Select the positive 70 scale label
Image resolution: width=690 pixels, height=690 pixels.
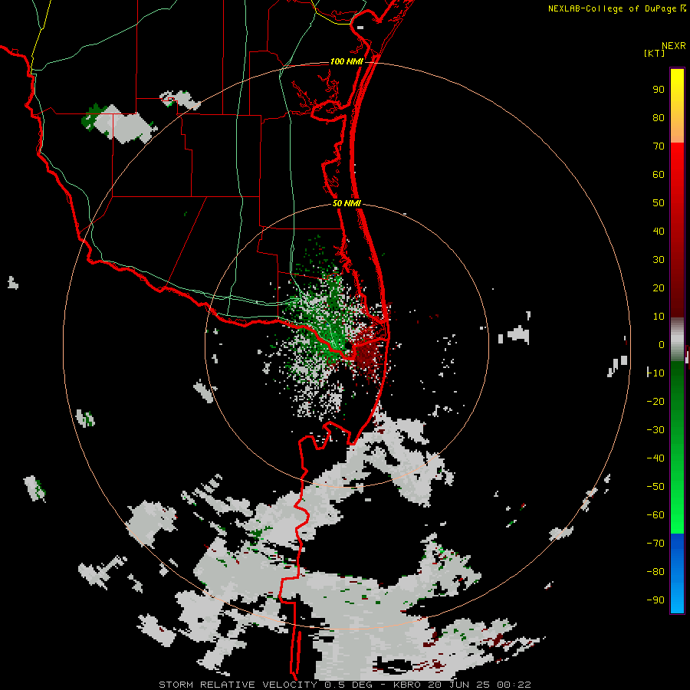pyautogui.click(x=659, y=146)
